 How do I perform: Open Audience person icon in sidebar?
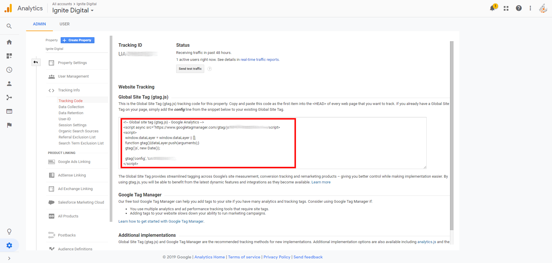pyautogui.click(x=9, y=84)
